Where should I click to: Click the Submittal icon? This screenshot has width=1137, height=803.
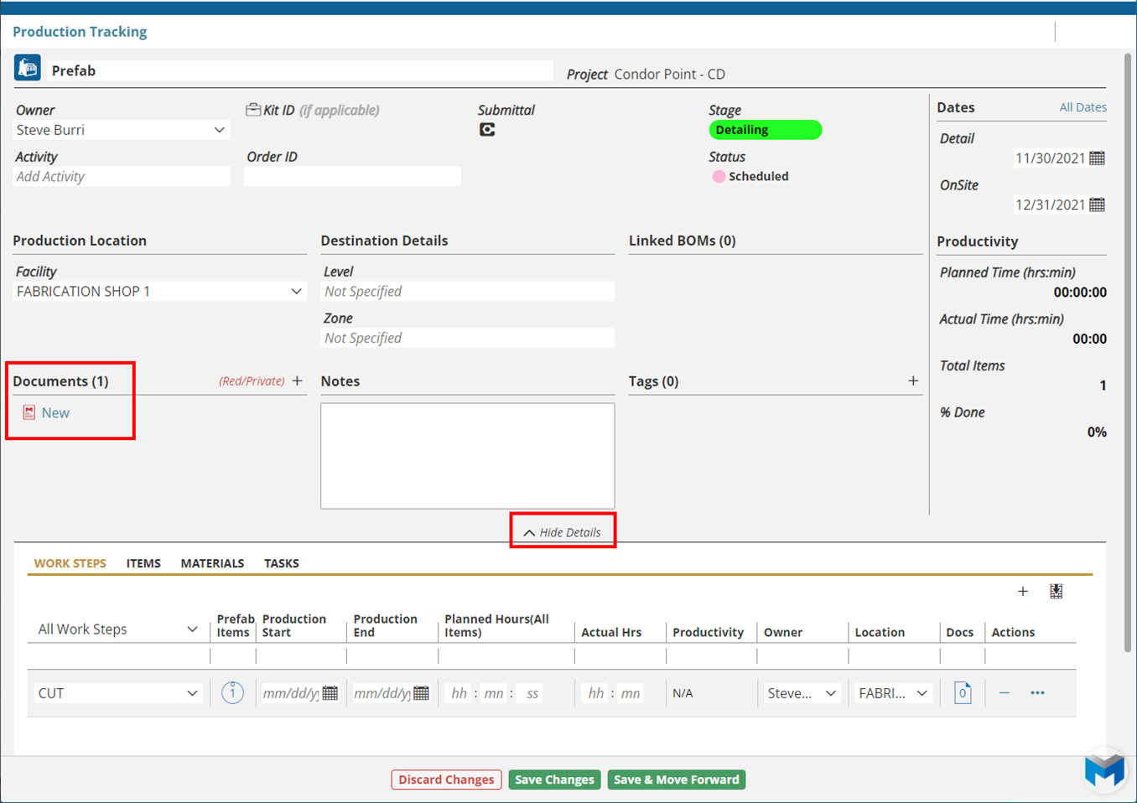point(487,130)
